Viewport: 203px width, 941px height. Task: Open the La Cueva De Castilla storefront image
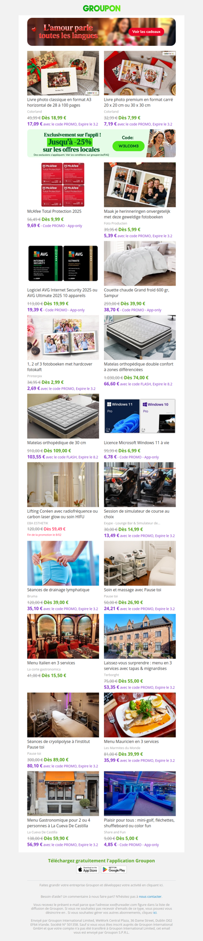point(63,793)
